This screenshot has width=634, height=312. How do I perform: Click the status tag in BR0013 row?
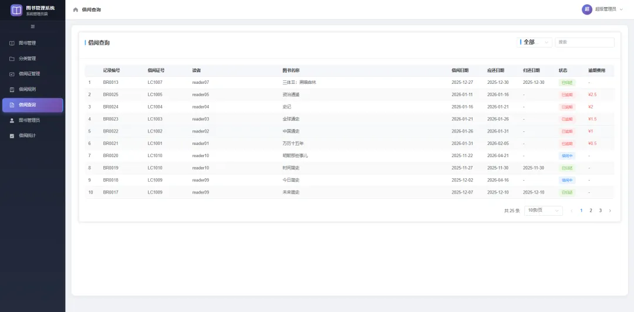coord(567,83)
